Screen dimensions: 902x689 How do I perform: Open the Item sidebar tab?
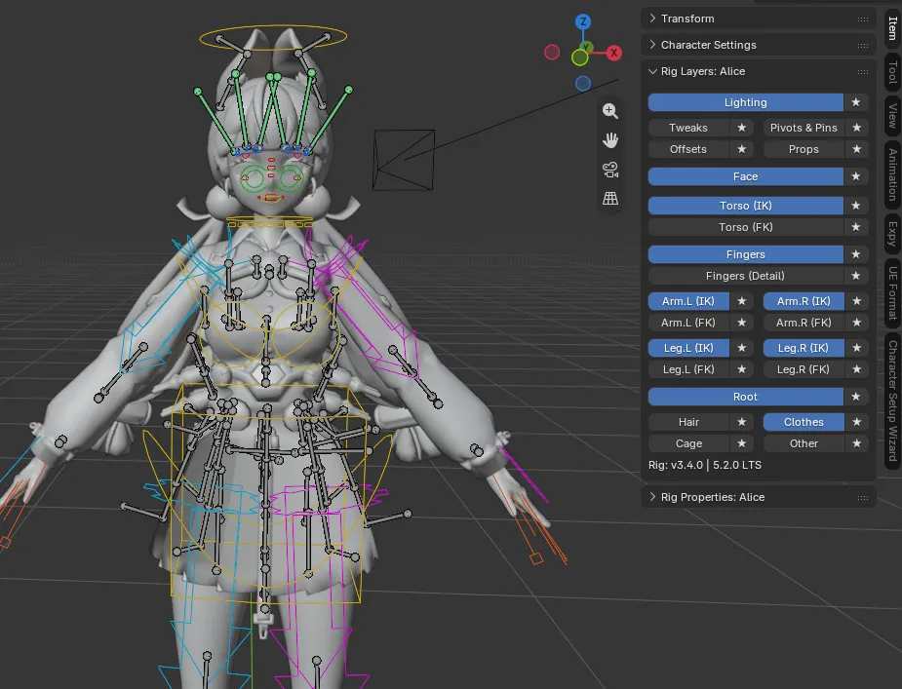click(x=893, y=27)
